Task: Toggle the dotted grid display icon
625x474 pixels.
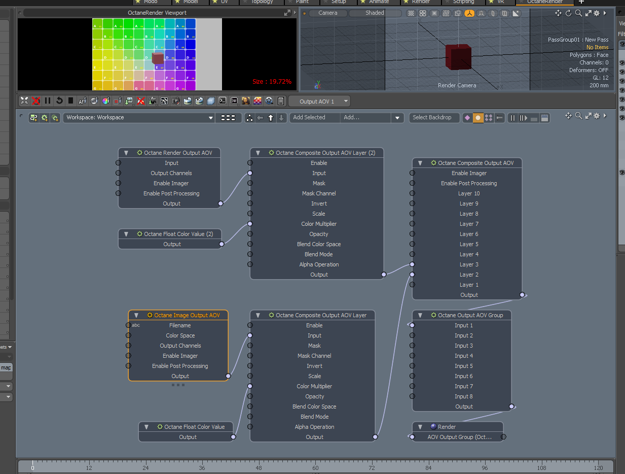Action: (411, 13)
